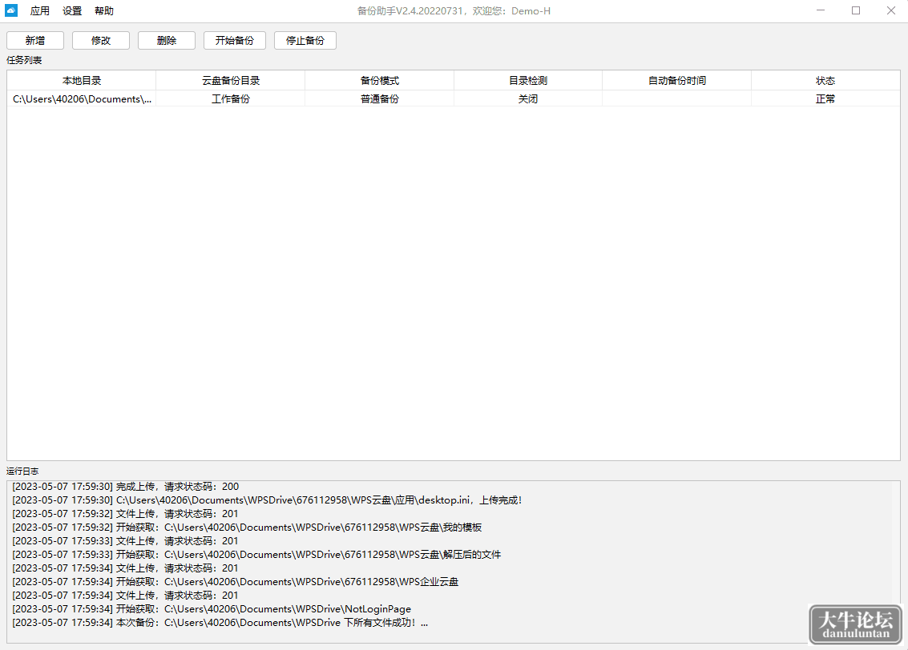Image resolution: width=908 pixels, height=650 pixels.
Task: Click the 关闭 cell under 目录检测
Action: coord(528,99)
